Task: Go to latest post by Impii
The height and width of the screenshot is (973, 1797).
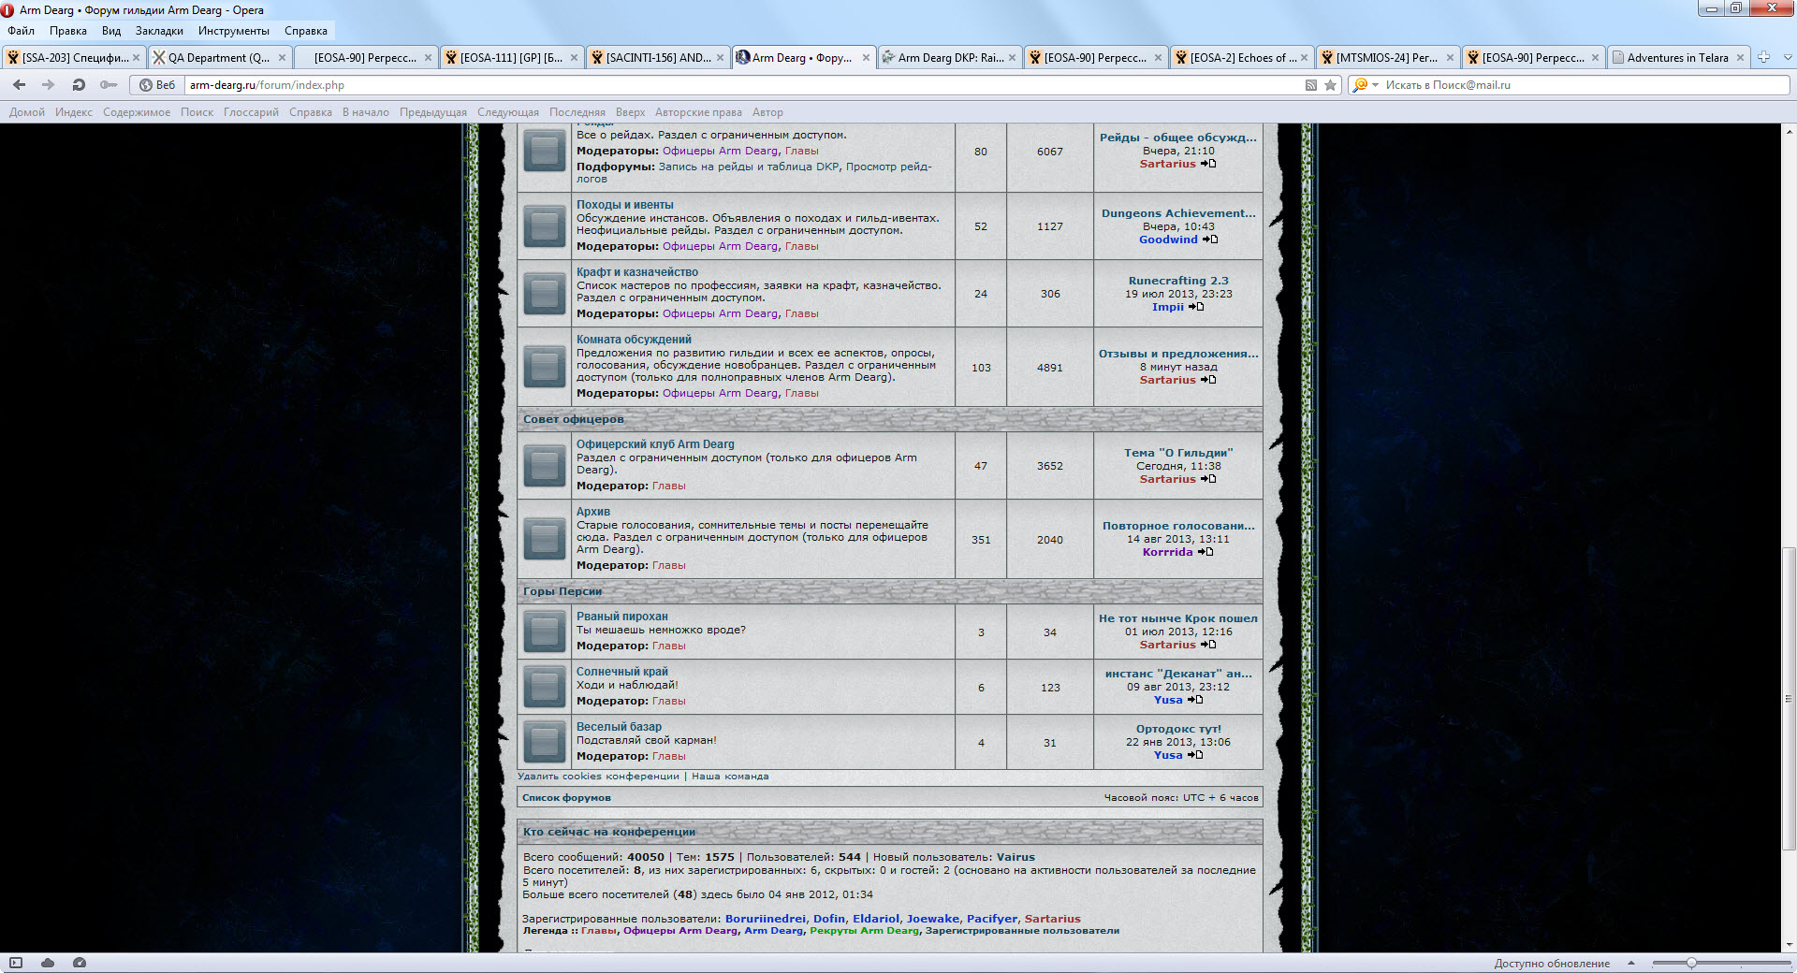Action: (x=1196, y=307)
